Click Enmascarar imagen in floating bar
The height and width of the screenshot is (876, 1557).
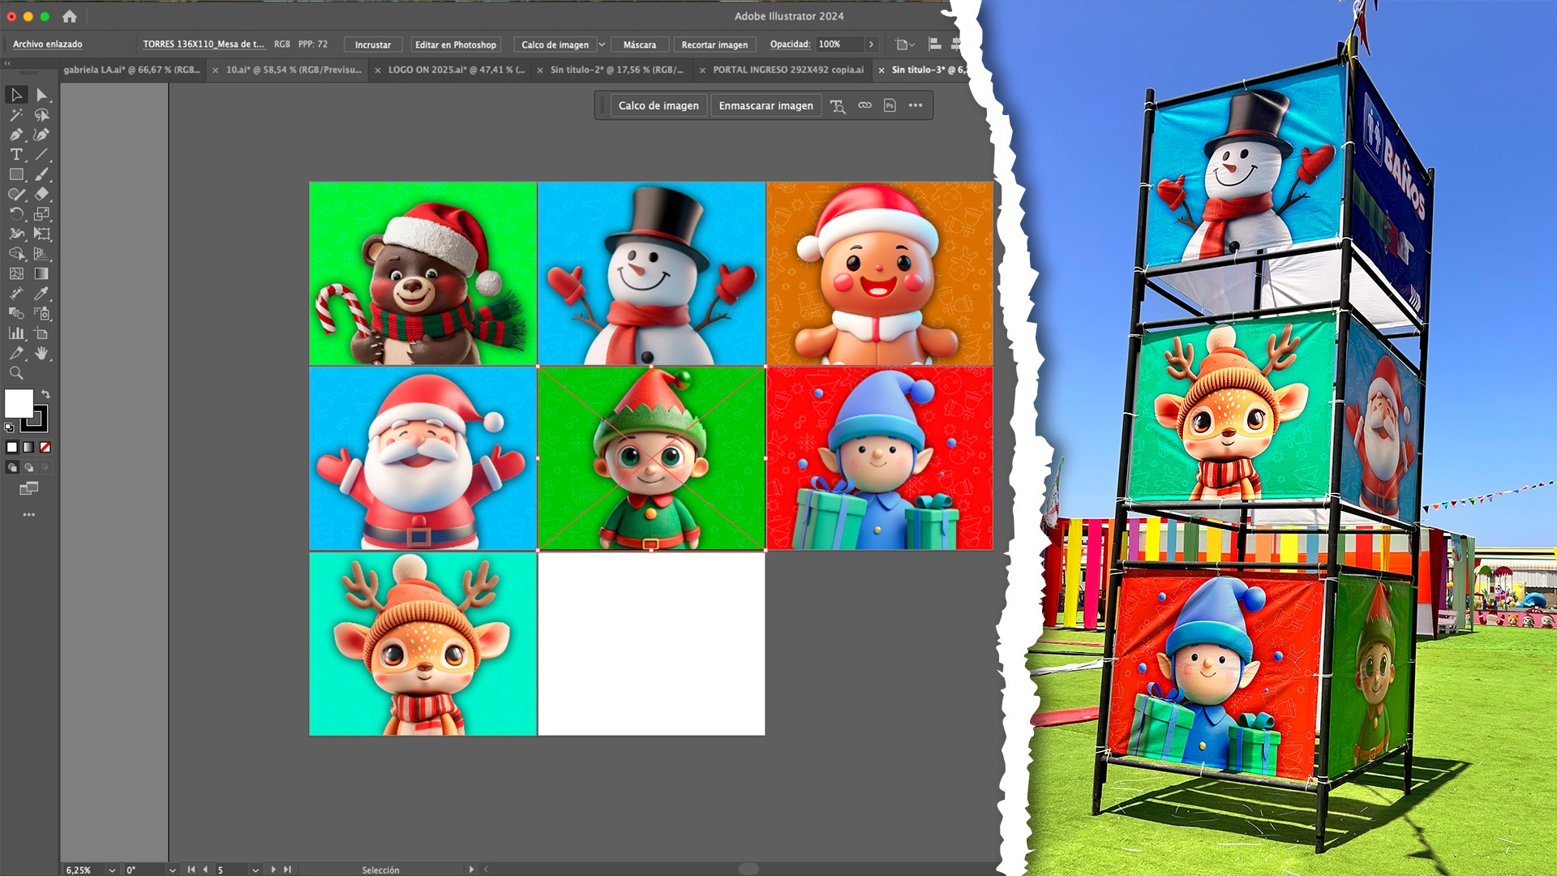coord(766,105)
